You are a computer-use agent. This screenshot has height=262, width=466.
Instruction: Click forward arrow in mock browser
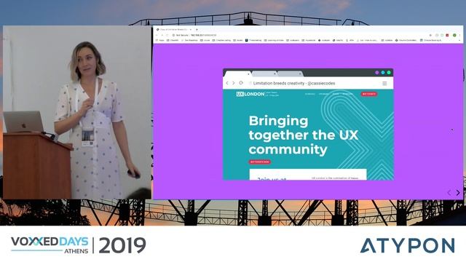click(234, 83)
